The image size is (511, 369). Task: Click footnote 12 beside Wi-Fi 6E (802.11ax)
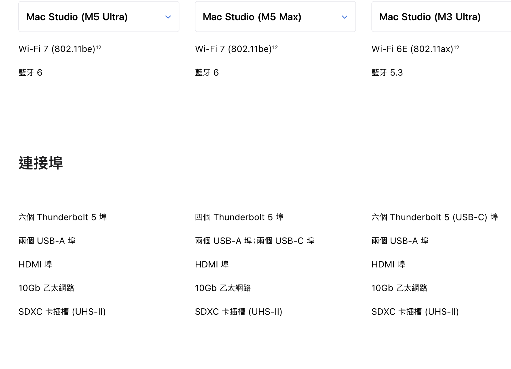[x=456, y=48]
